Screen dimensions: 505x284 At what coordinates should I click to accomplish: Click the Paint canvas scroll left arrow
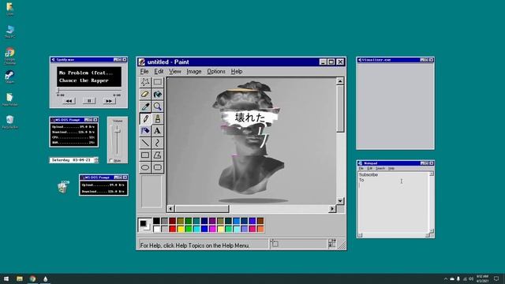click(170, 208)
